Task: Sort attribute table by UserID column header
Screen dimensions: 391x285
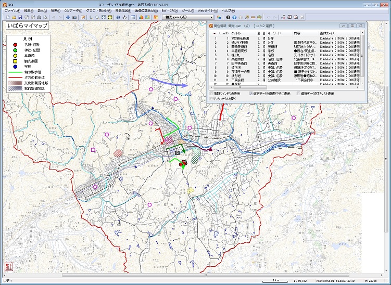Action: 223,33
